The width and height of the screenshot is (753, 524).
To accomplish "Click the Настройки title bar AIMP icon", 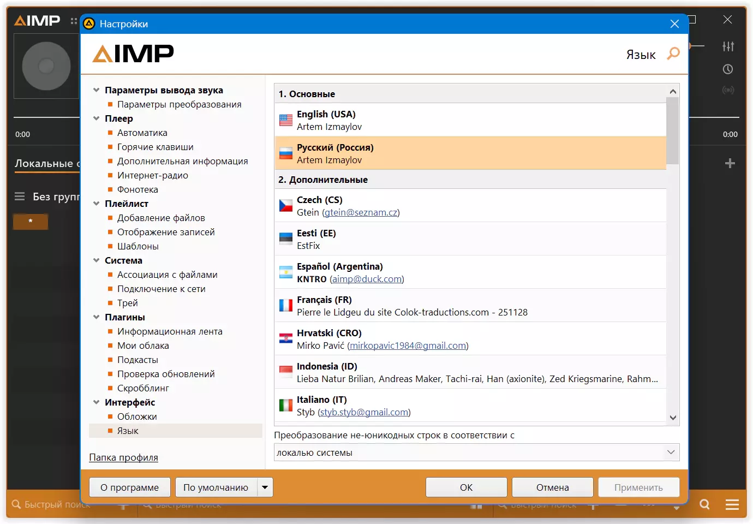I will pyautogui.click(x=89, y=24).
